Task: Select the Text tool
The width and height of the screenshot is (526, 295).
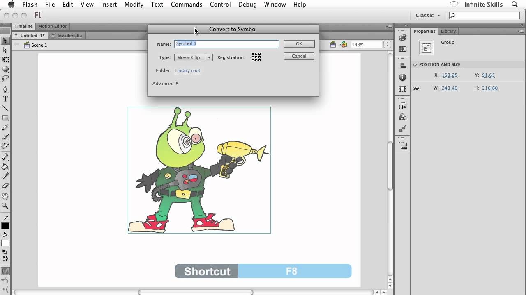Action: tap(5, 99)
